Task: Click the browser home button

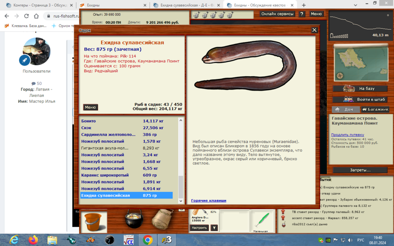Action: 36,16
